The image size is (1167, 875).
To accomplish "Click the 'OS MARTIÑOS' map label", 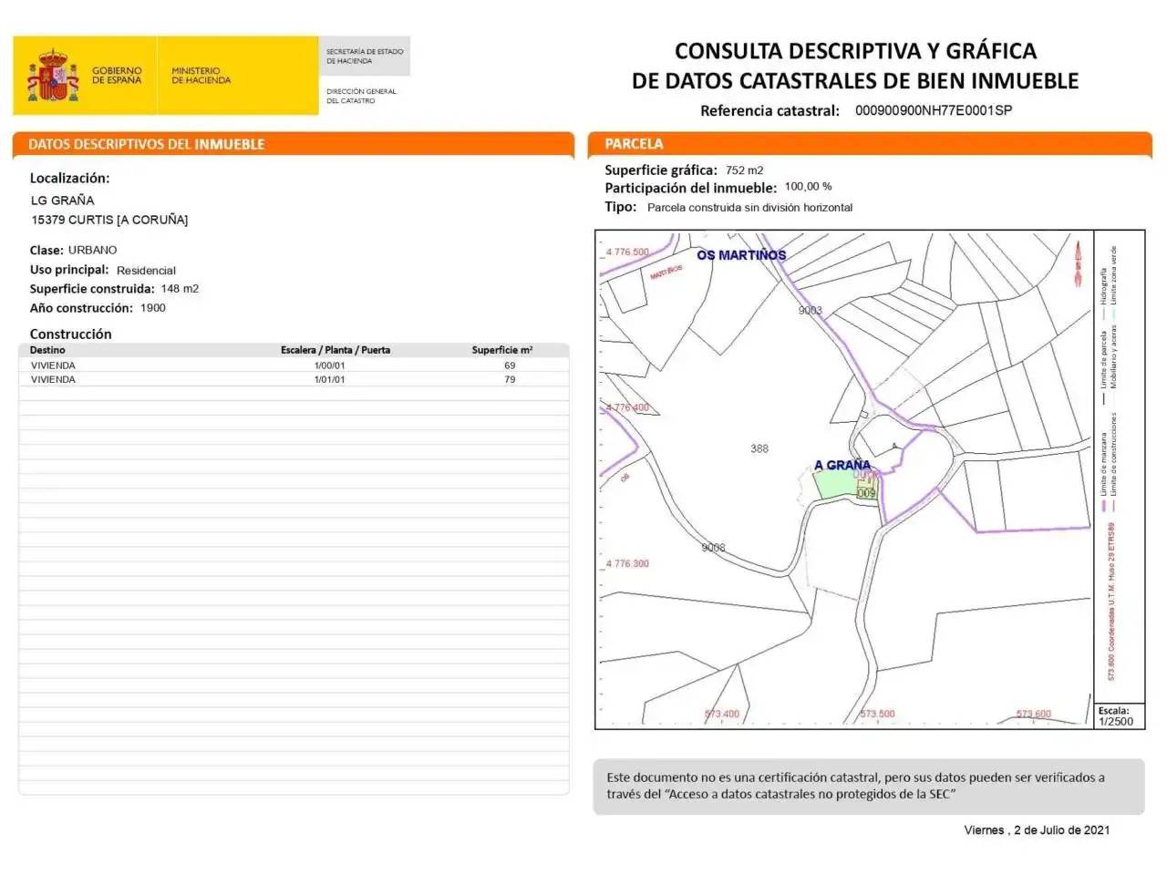I will coord(741,255).
